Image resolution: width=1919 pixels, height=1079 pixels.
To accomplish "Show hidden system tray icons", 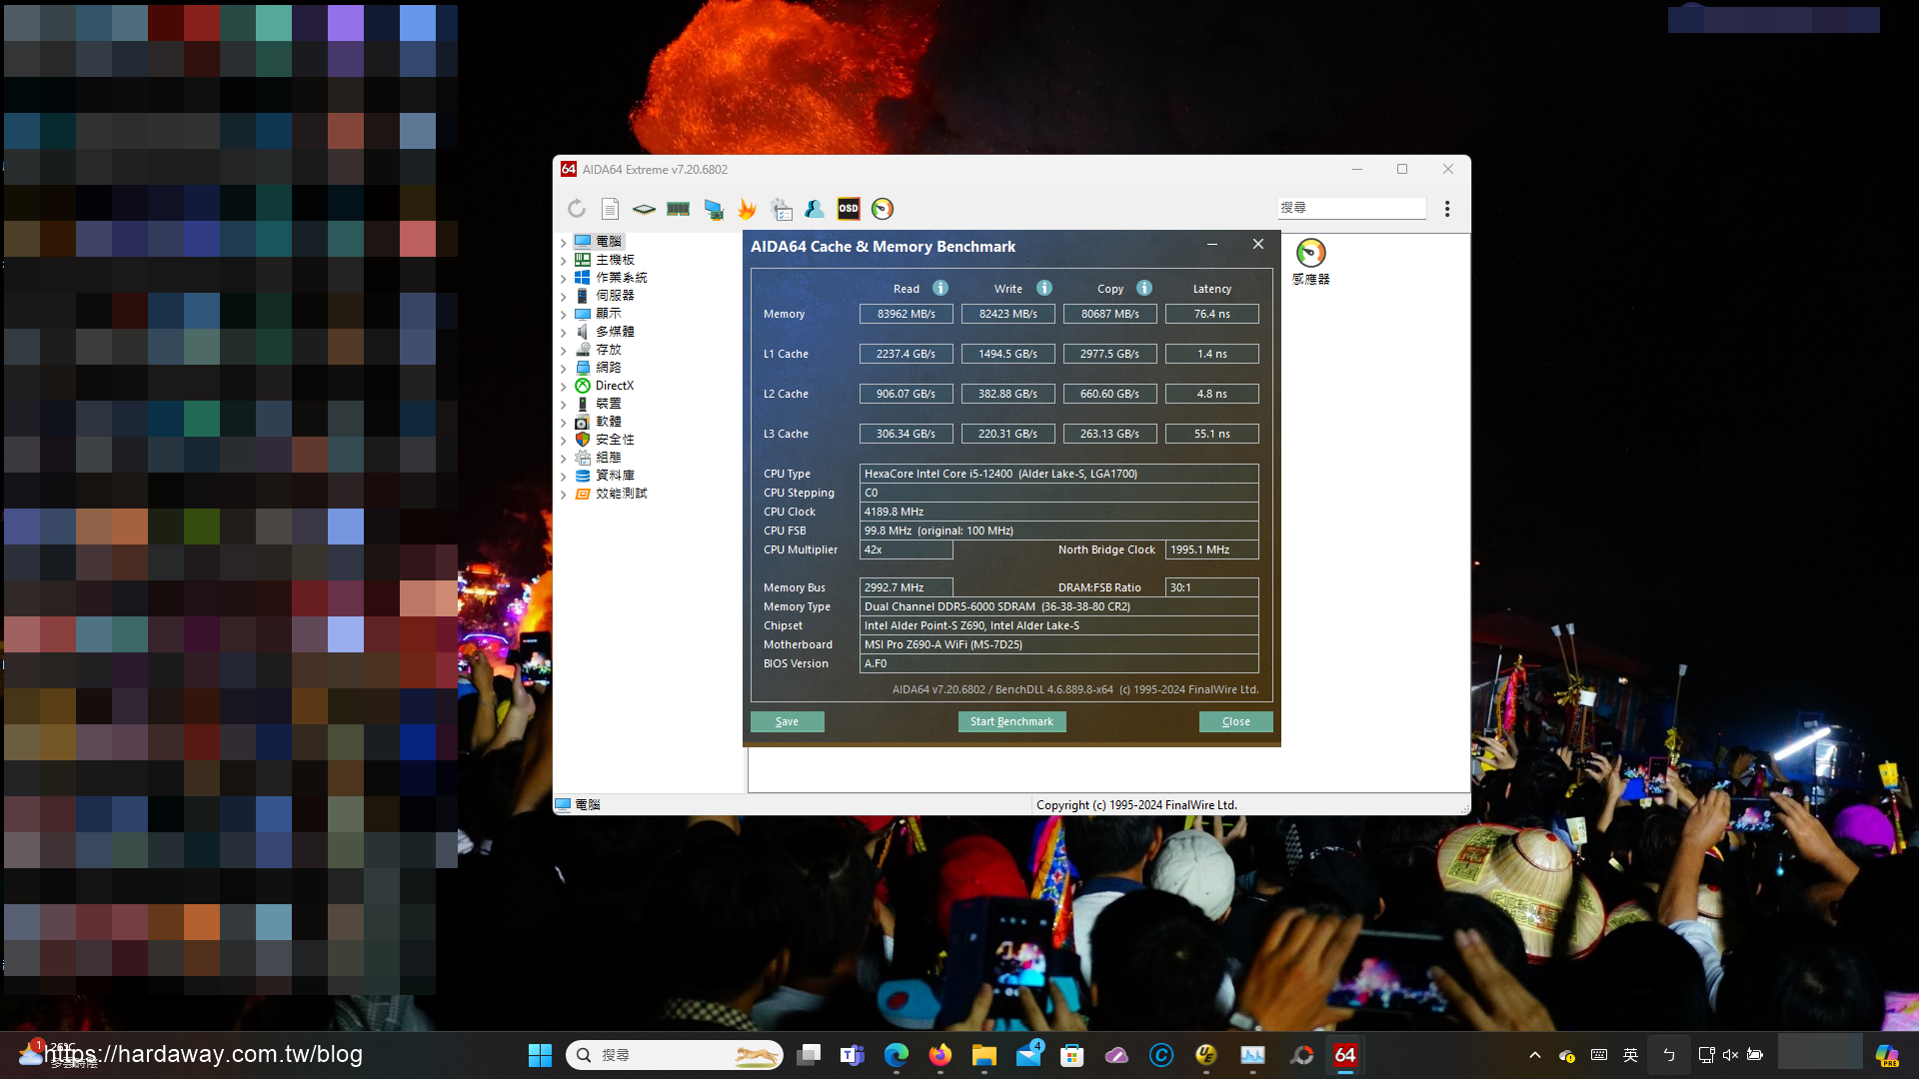I will click(x=1535, y=1055).
